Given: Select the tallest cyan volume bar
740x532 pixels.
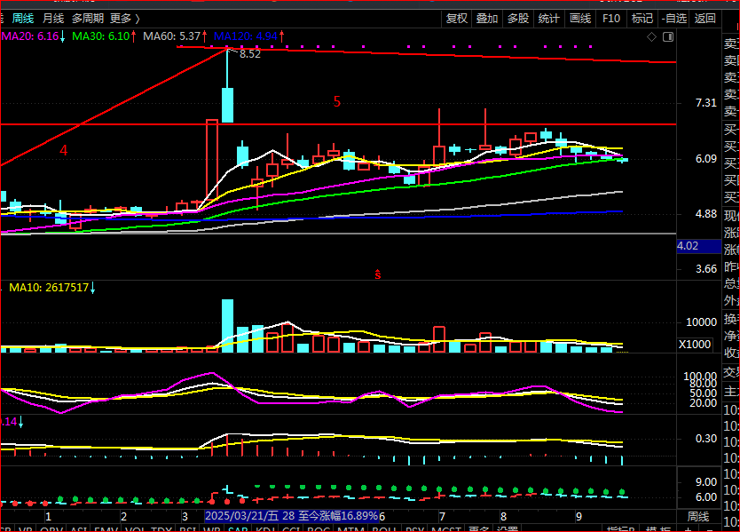Looking at the screenshot, I should pos(227,326).
